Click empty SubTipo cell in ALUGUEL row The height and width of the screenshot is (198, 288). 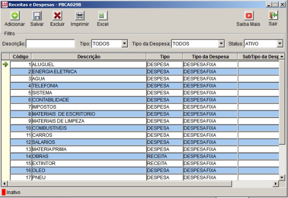tap(258, 64)
